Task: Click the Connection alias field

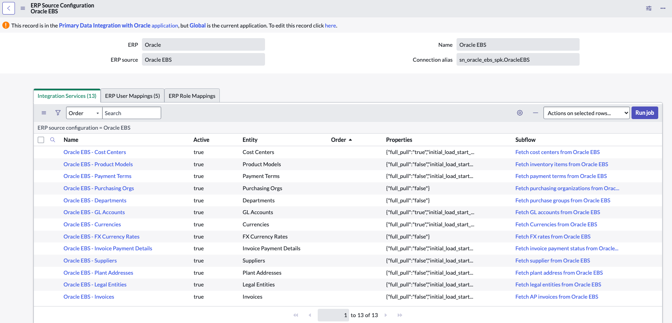Action: [x=518, y=60]
